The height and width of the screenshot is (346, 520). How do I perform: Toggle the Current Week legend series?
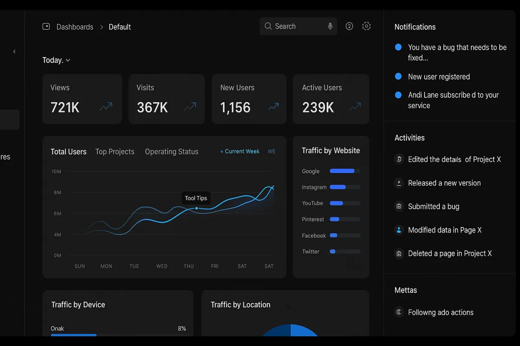[x=240, y=151]
